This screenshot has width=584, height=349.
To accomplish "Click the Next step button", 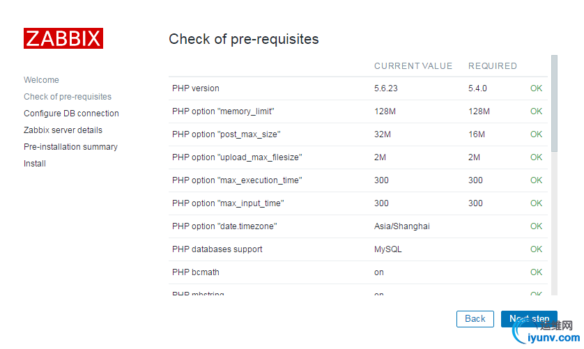I will (529, 319).
